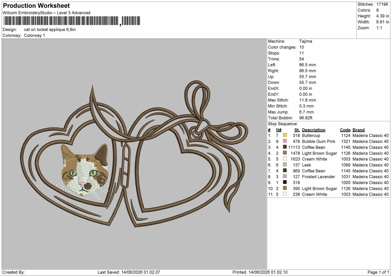
Task: Click the 'Bubble Gum Pink' description text
Action: (x=318, y=141)
